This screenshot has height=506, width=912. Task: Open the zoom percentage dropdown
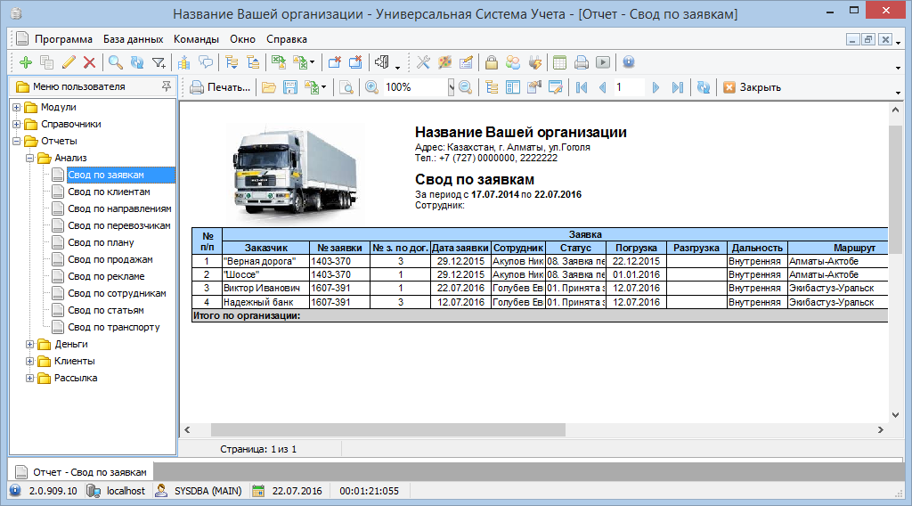[x=451, y=87]
